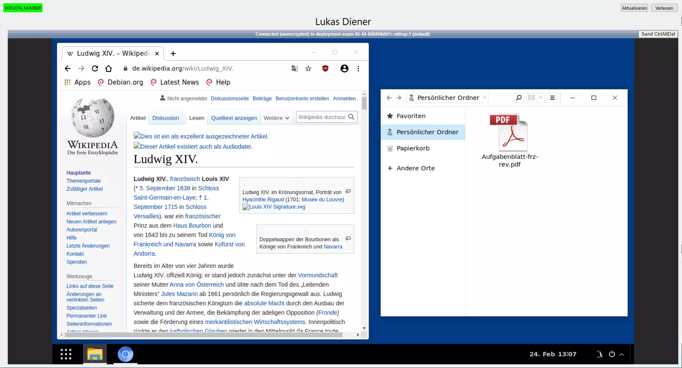The image size is (682, 368).
Task: Open the file manager hamburger menu
Action: pos(552,98)
